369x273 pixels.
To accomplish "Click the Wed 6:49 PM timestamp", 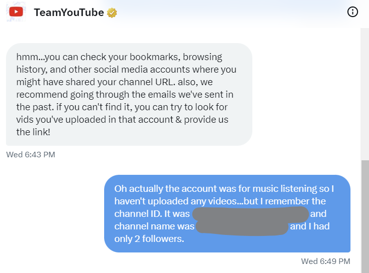I will coord(325,261).
